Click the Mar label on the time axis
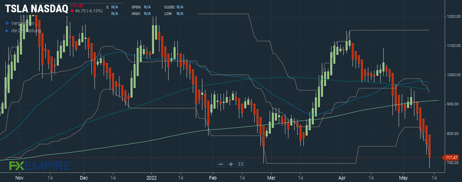 pos(272,178)
